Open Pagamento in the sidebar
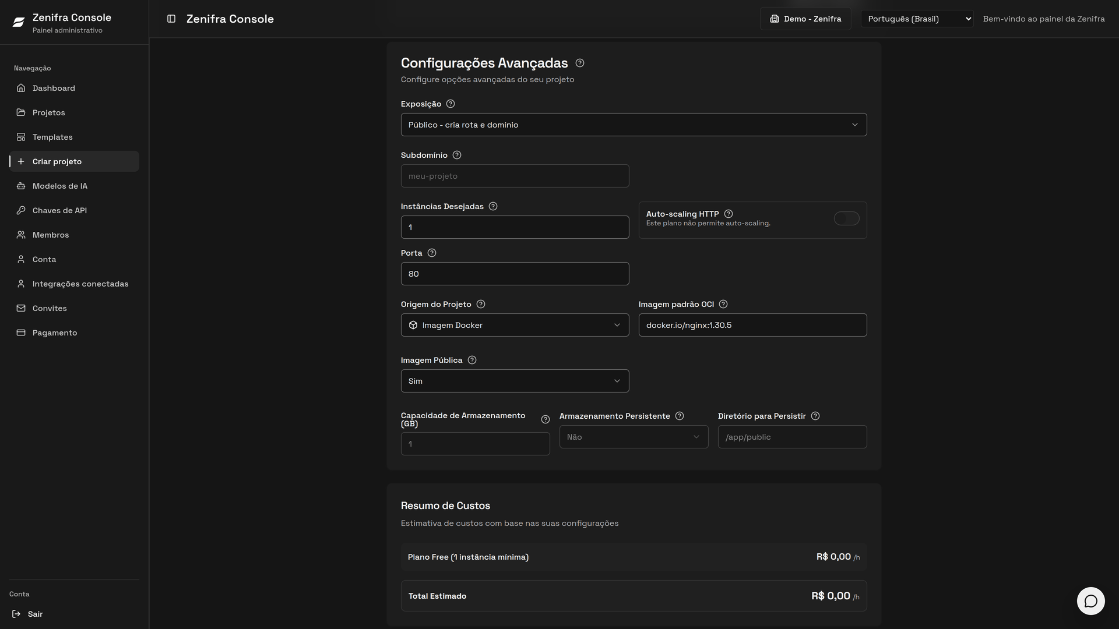Screen dimensions: 1119x629 tap(74, 333)
